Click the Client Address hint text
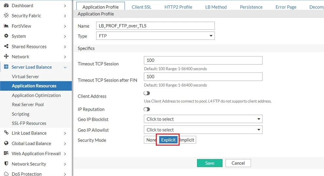The image size is (324, 176). 208,101
